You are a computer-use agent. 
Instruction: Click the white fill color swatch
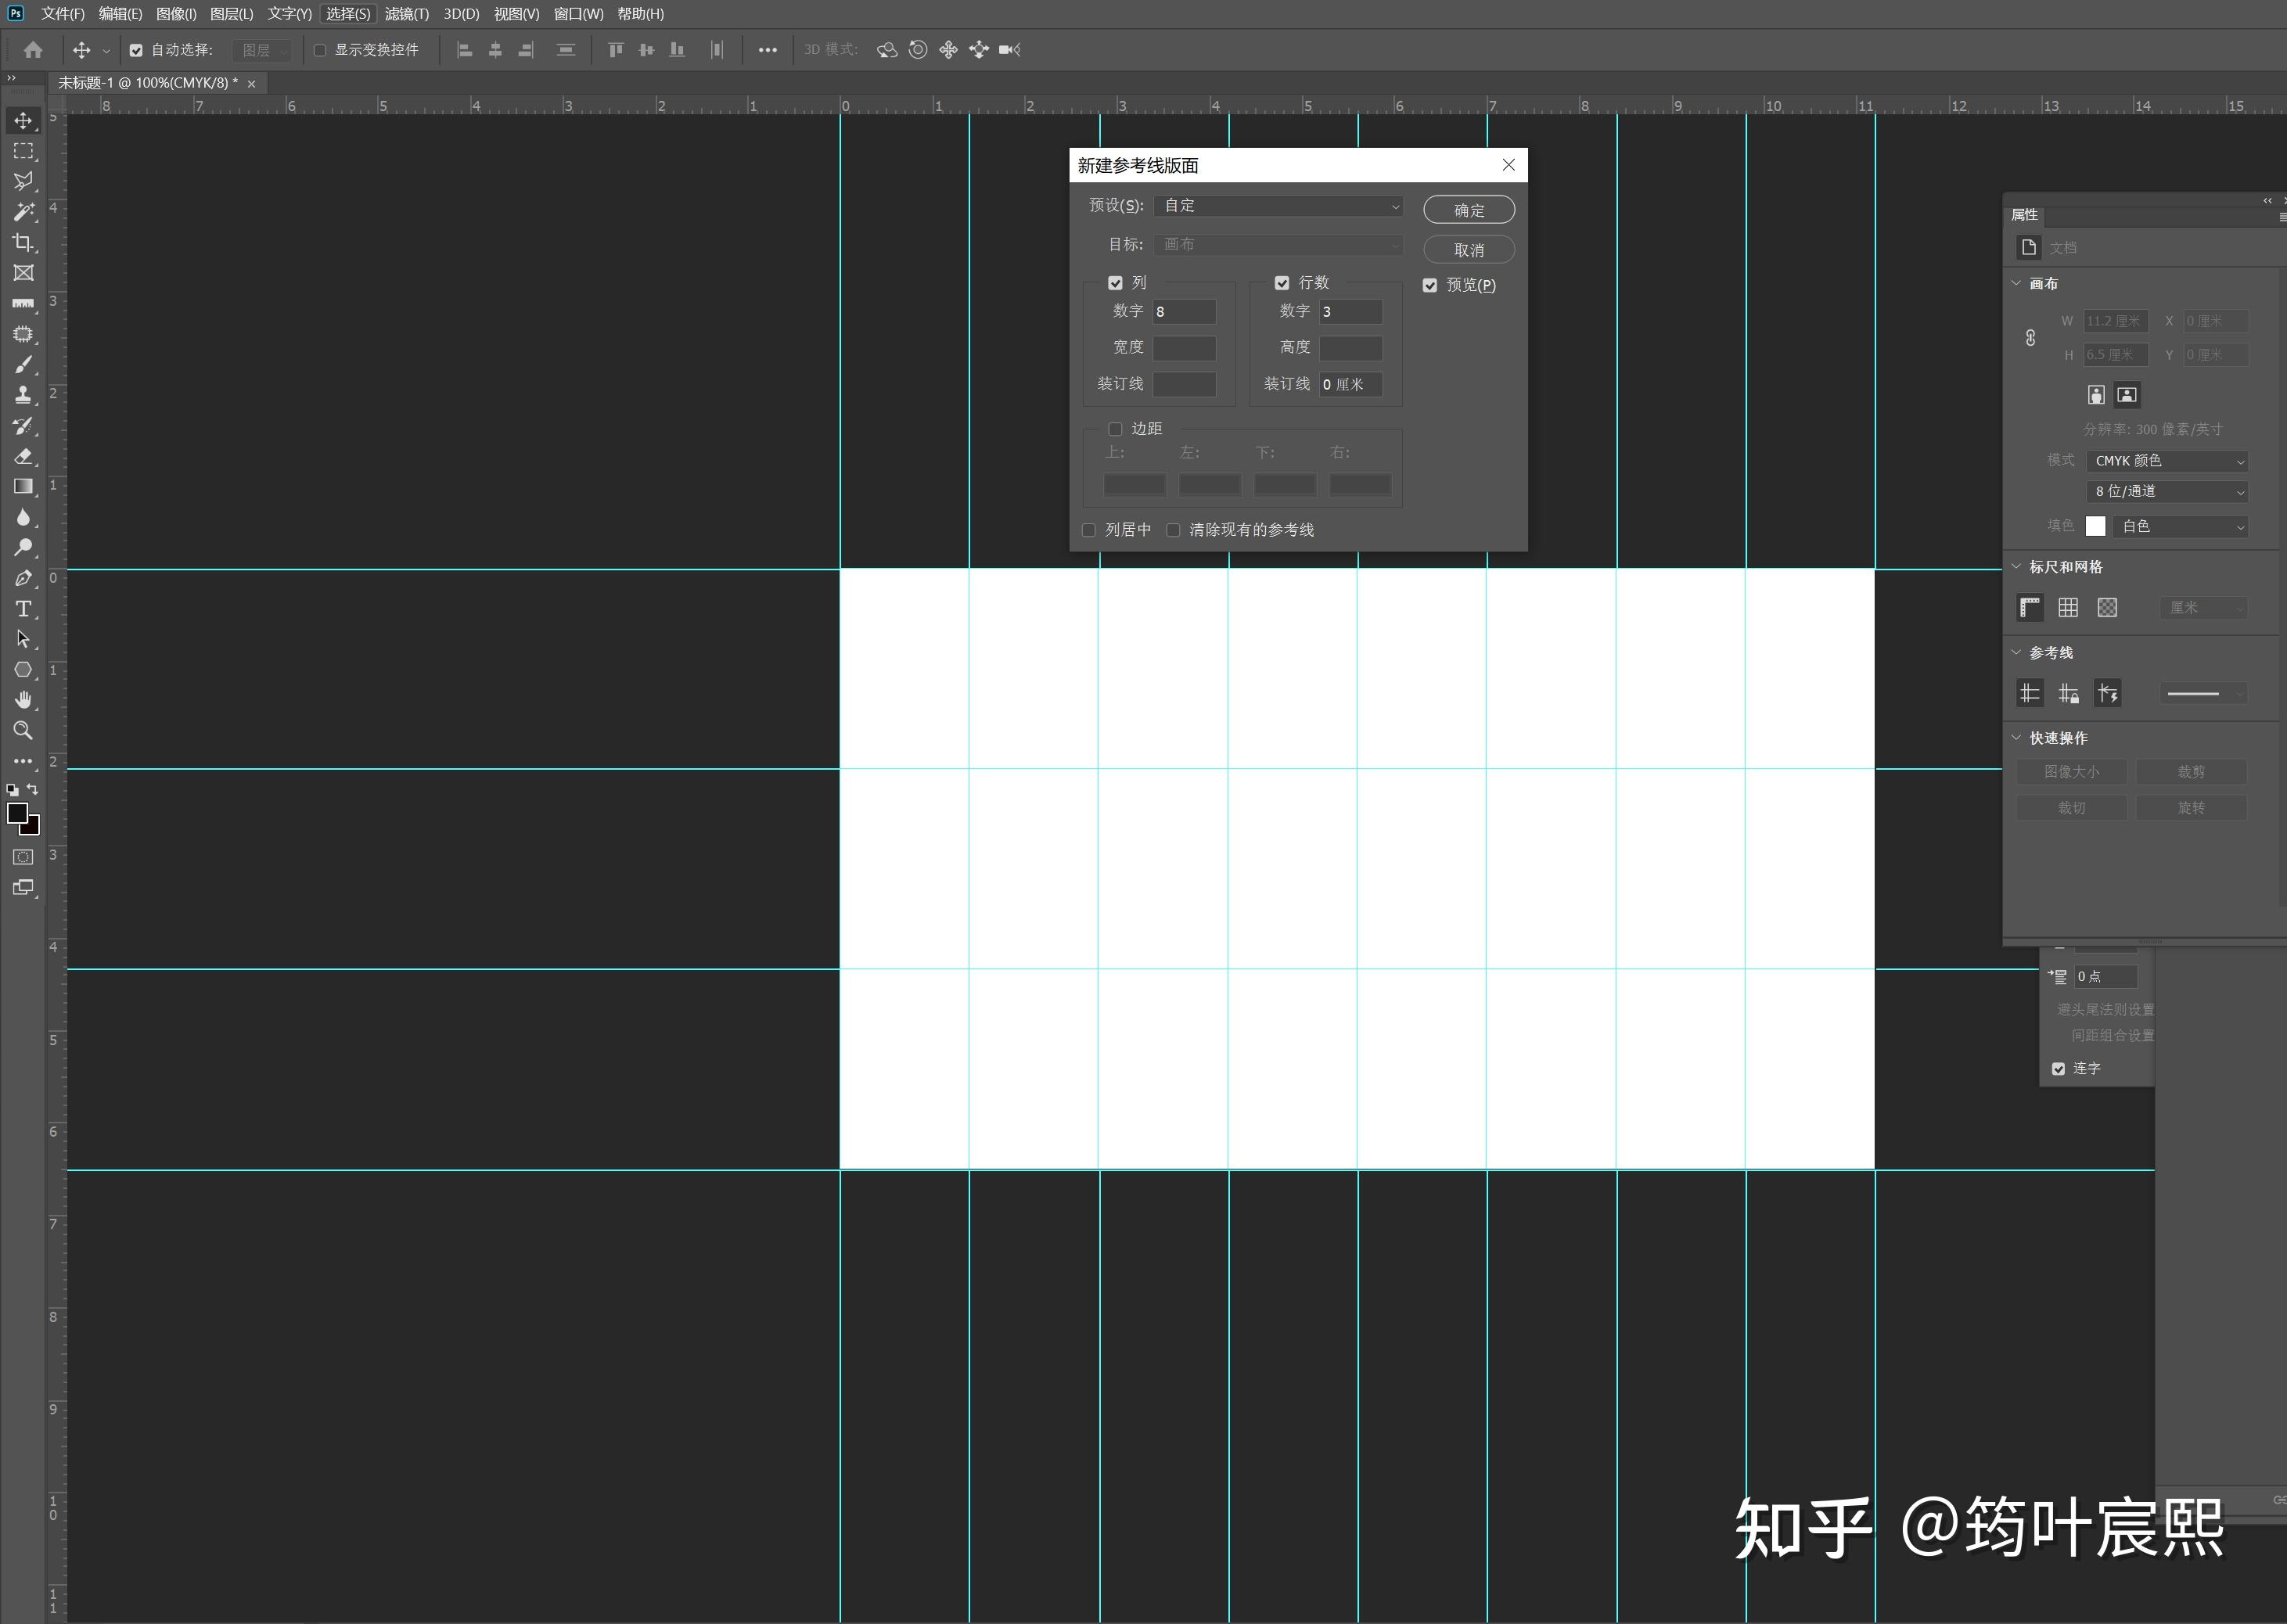coord(2095,526)
